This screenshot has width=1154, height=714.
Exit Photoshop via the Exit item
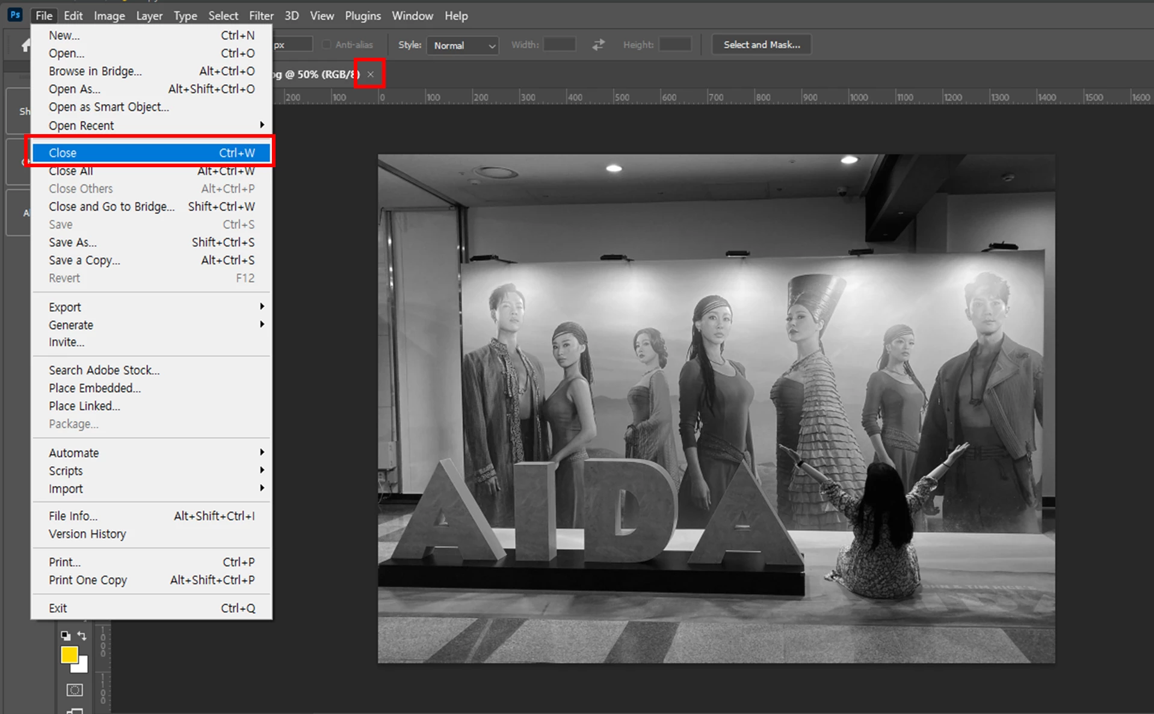click(152, 608)
